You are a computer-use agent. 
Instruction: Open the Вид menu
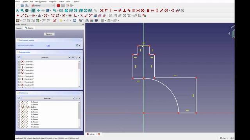(32, 2)
